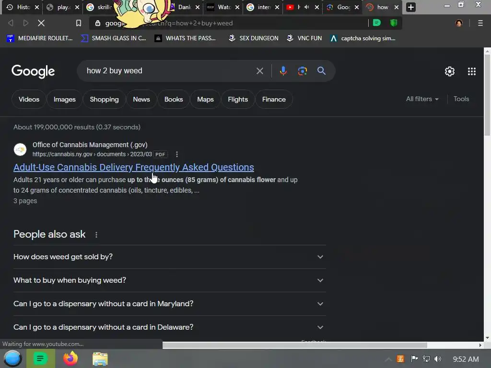
Task: Switch to the YouTube tab playing audio
Action: (302, 7)
